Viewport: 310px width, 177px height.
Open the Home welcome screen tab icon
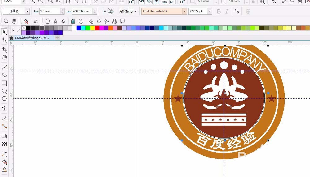(x=11, y=38)
